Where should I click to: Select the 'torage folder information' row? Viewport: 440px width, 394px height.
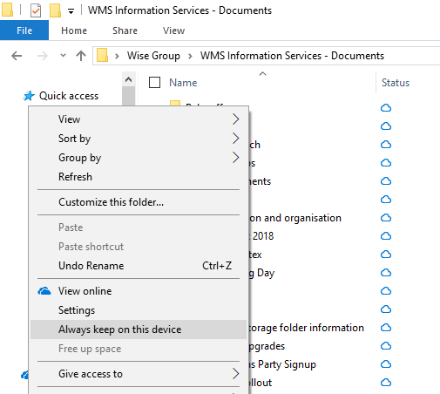[307, 328]
